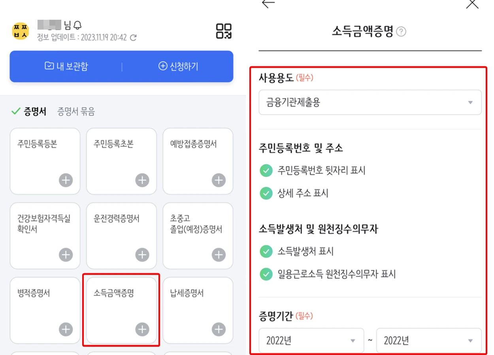Toggle 주민등록번호 뒷자리 표시 option

[x=266, y=171]
